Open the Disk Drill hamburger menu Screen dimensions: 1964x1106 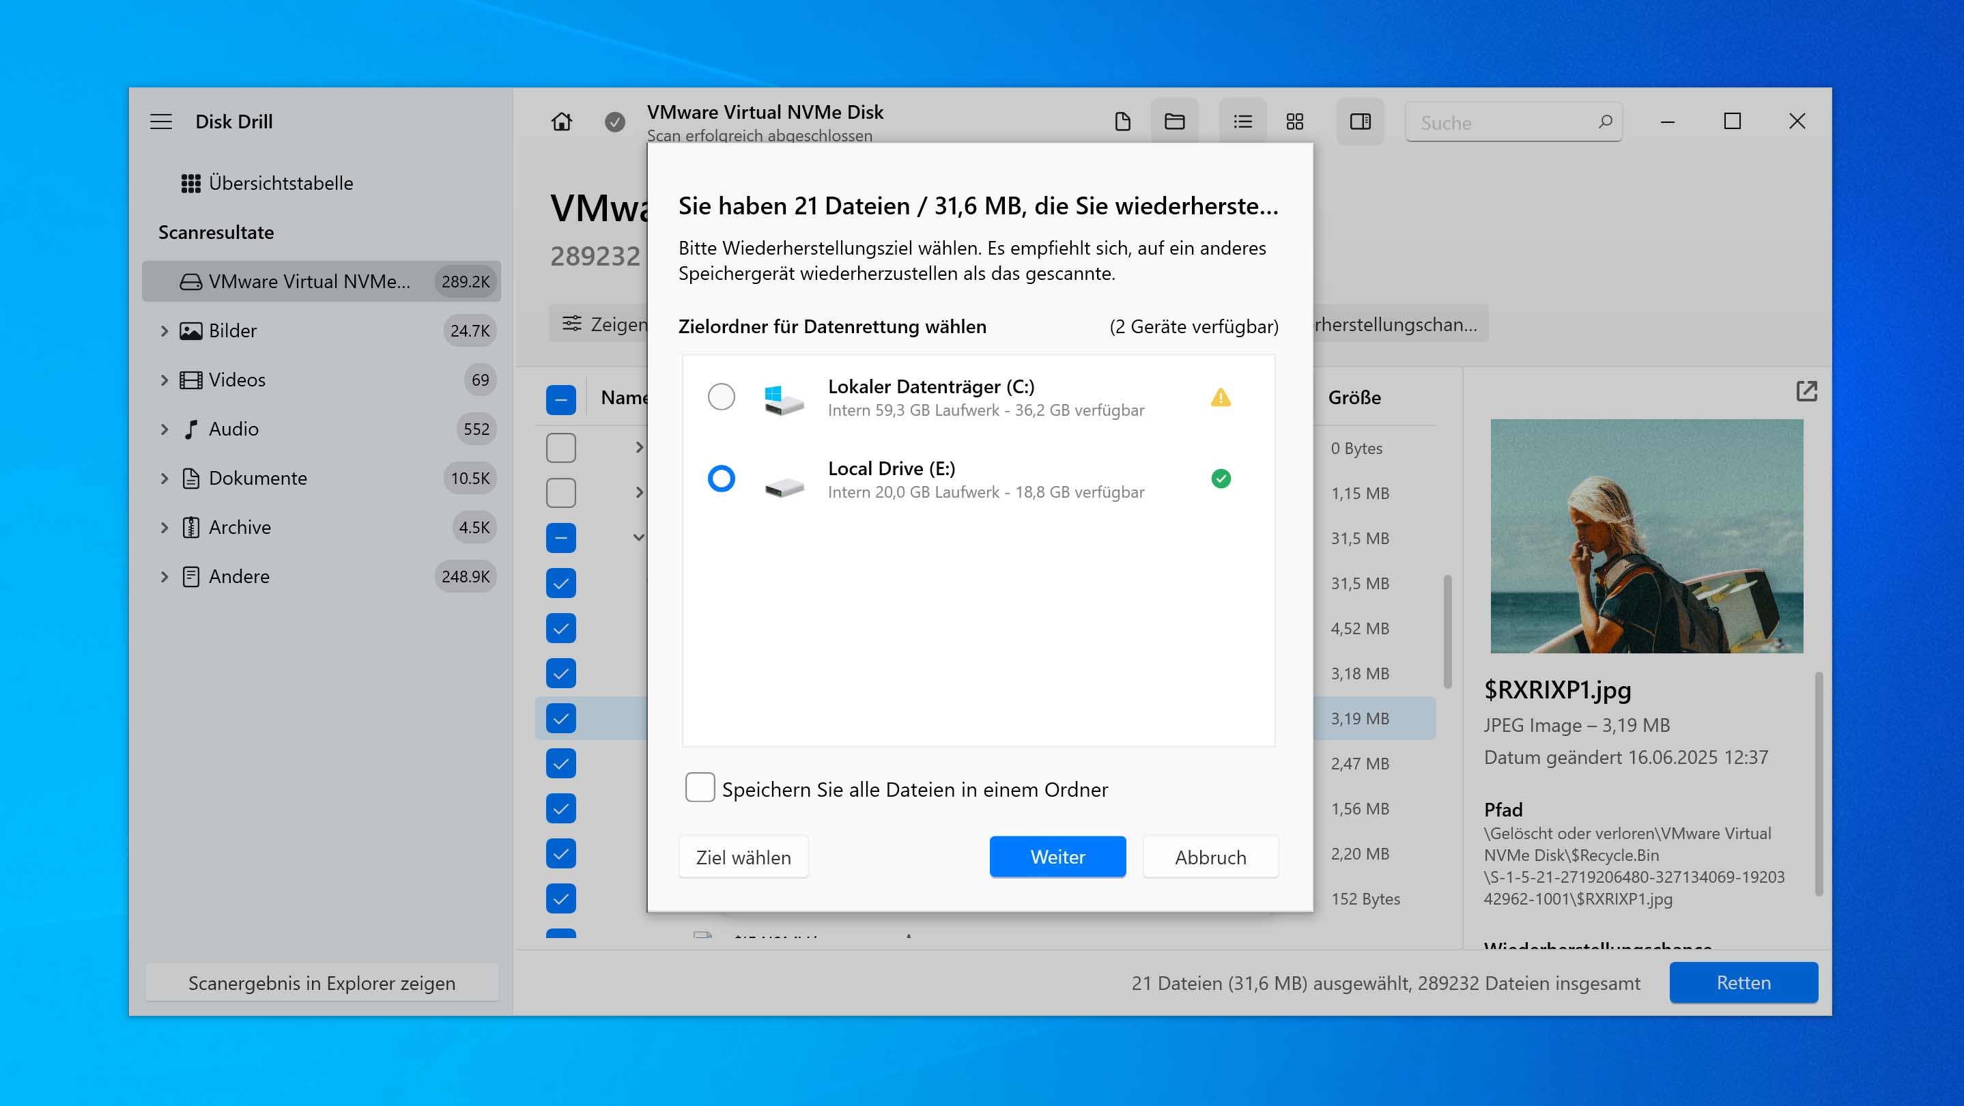161,122
